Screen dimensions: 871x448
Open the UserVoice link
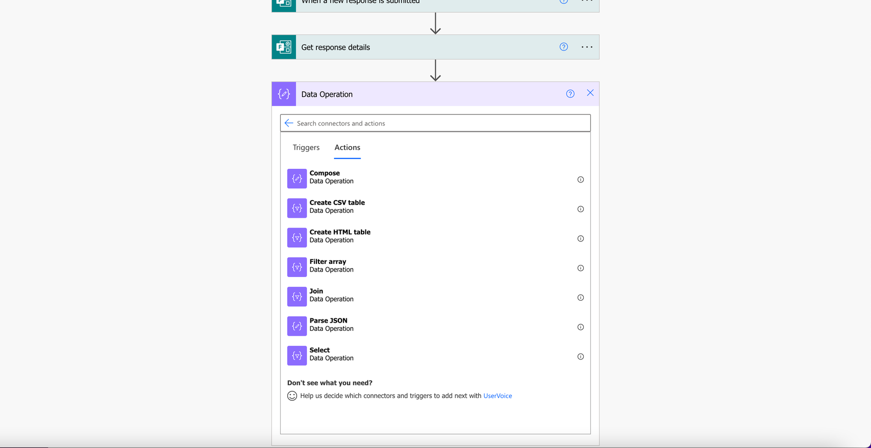click(x=497, y=396)
